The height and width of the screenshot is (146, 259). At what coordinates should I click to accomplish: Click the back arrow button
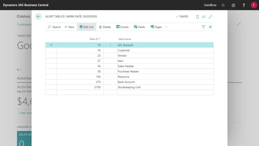(x=38, y=16)
